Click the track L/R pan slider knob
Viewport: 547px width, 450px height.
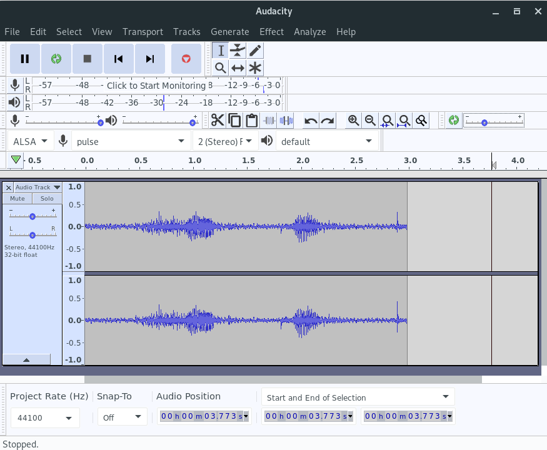[x=33, y=235]
